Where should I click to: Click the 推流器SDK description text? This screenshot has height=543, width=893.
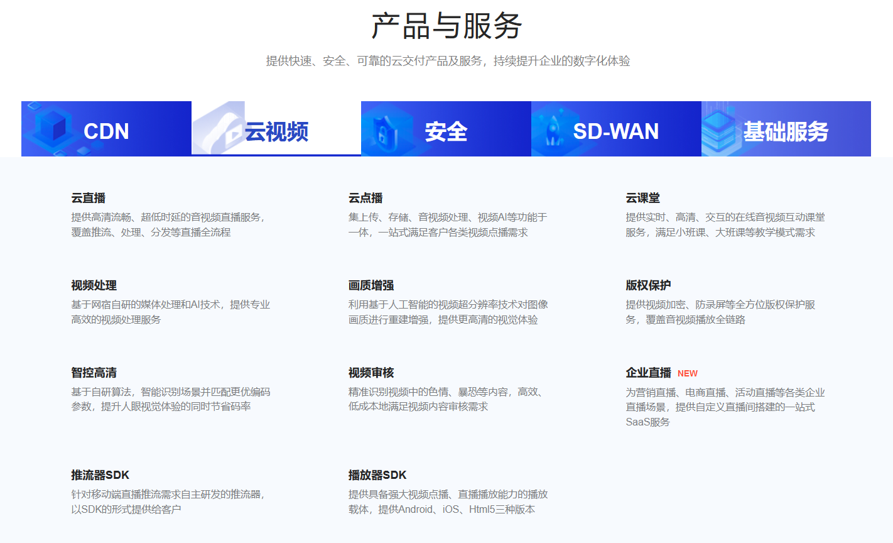click(x=170, y=502)
